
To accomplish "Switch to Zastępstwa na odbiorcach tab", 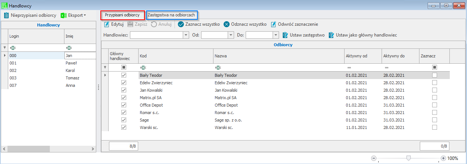I will [172, 15].
